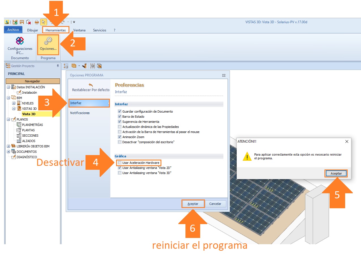Click Restablecer Por defecto in options
Viewport: 361px width, 264px height.
pos(91,87)
